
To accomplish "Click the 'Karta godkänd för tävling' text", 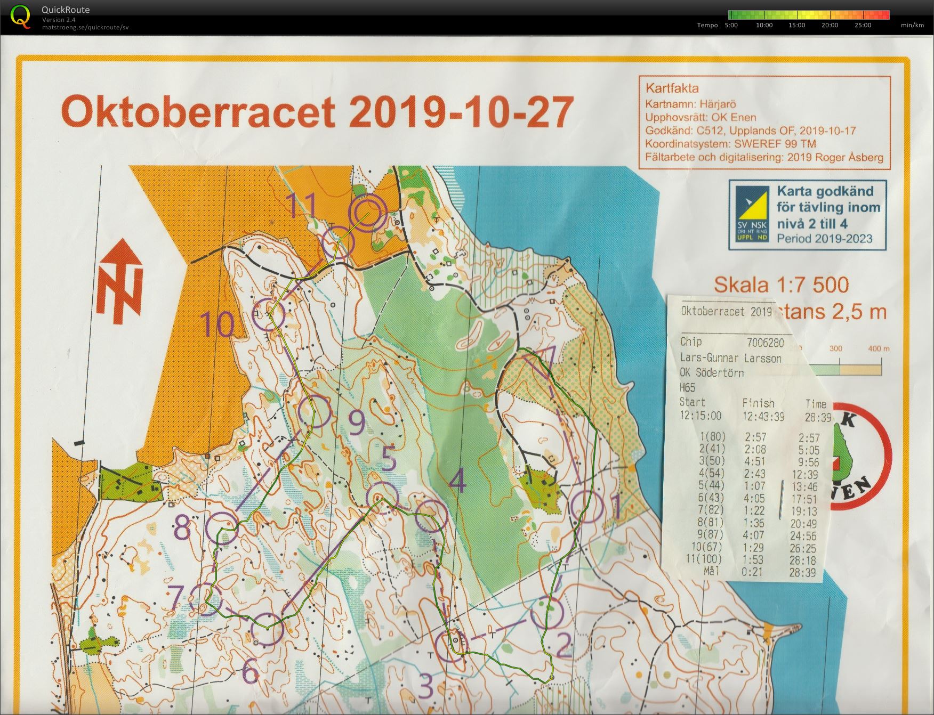I will [828, 207].
